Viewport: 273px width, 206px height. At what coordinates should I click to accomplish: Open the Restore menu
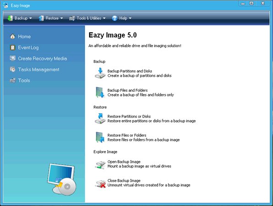pos(50,18)
